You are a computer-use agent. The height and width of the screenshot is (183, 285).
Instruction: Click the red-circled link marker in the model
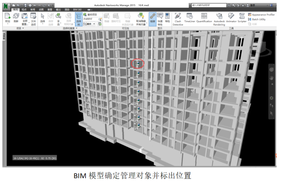pyautogui.click(x=138, y=63)
